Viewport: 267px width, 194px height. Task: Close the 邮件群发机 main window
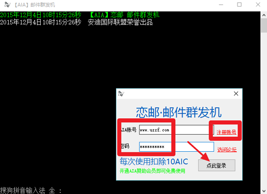(x=258, y=5)
